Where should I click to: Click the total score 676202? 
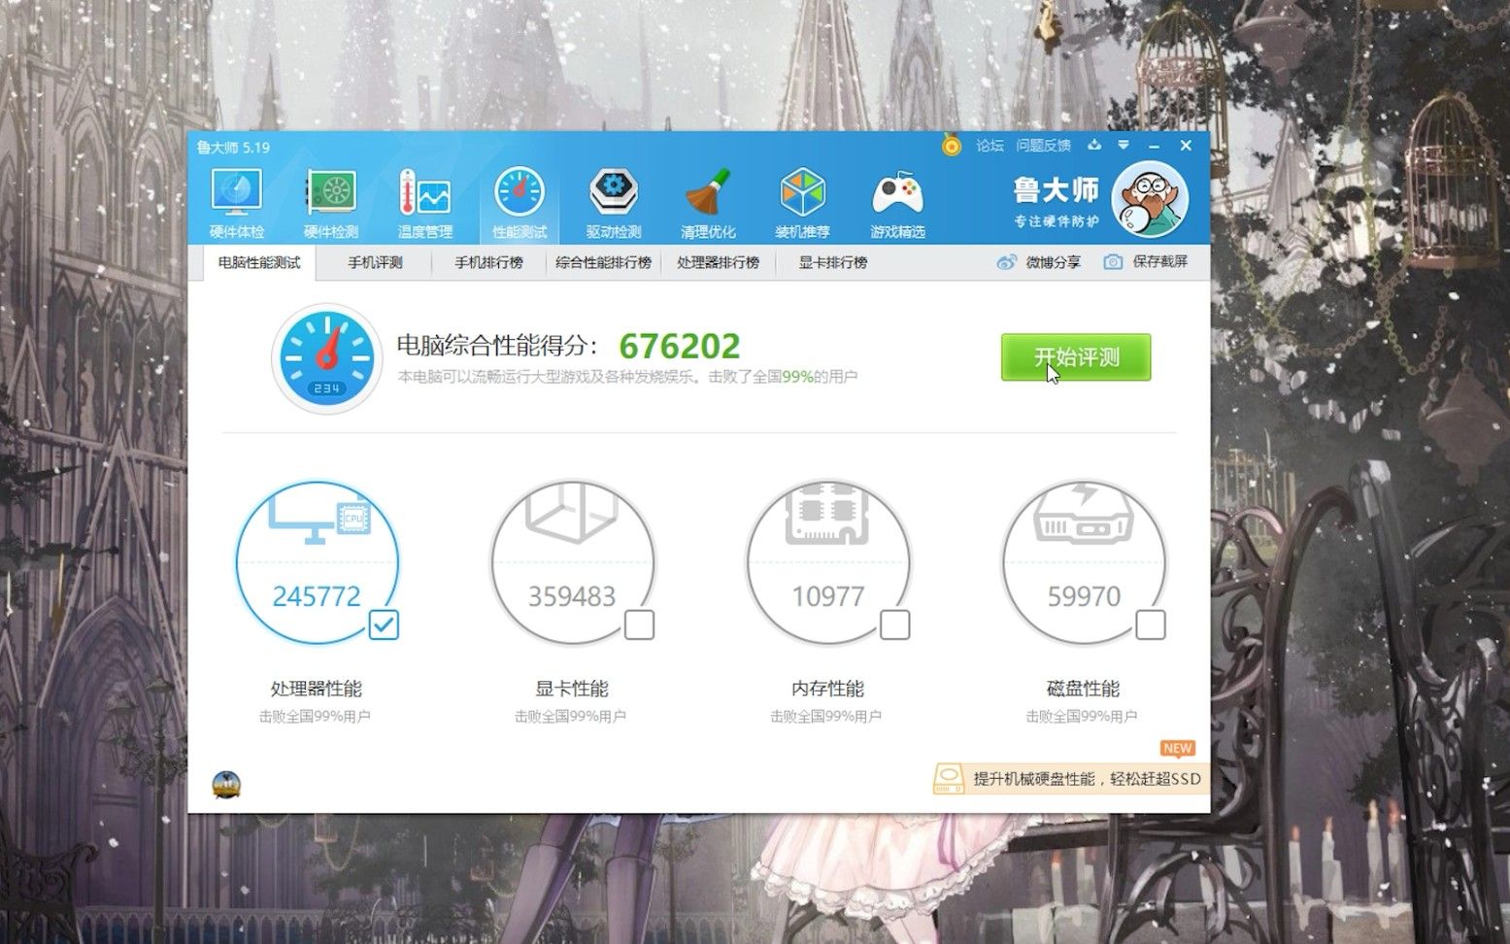(x=680, y=346)
